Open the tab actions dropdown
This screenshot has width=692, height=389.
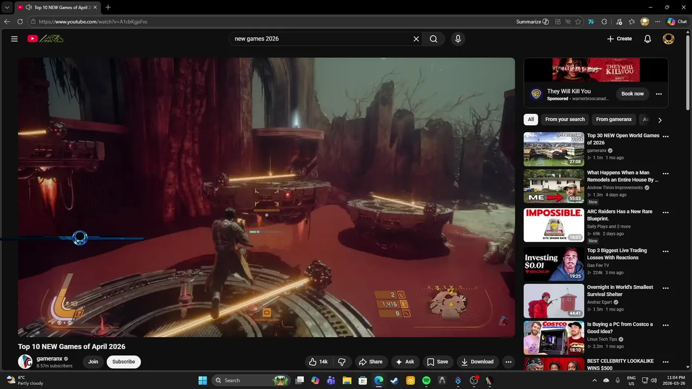tap(7, 8)
